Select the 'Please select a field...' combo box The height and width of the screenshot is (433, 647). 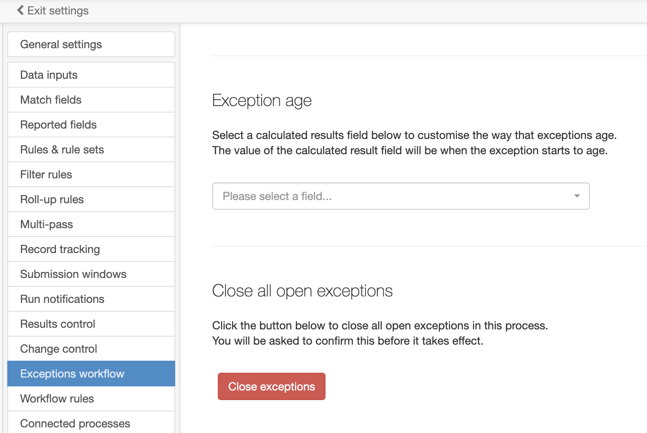[x=401, y=196]
